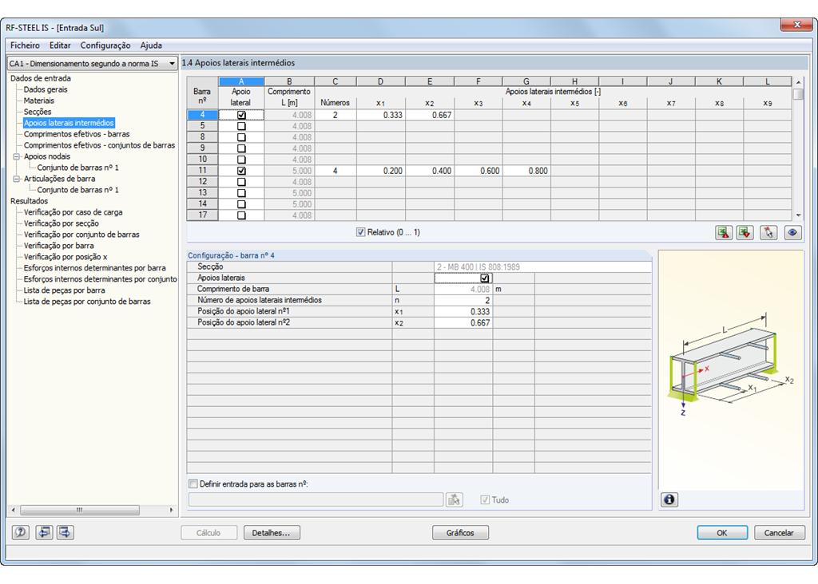This screenshot has width=818, height=584.
Task: Select Conjunto de barras nº 1 under Articulações
Action: coord(77,190)
